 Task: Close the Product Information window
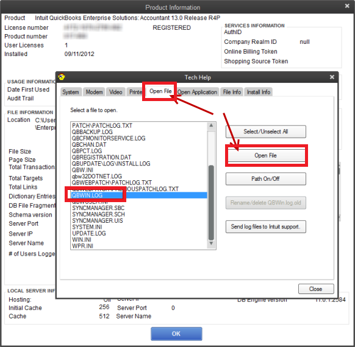pyautogui.click(x=347, y=6)
